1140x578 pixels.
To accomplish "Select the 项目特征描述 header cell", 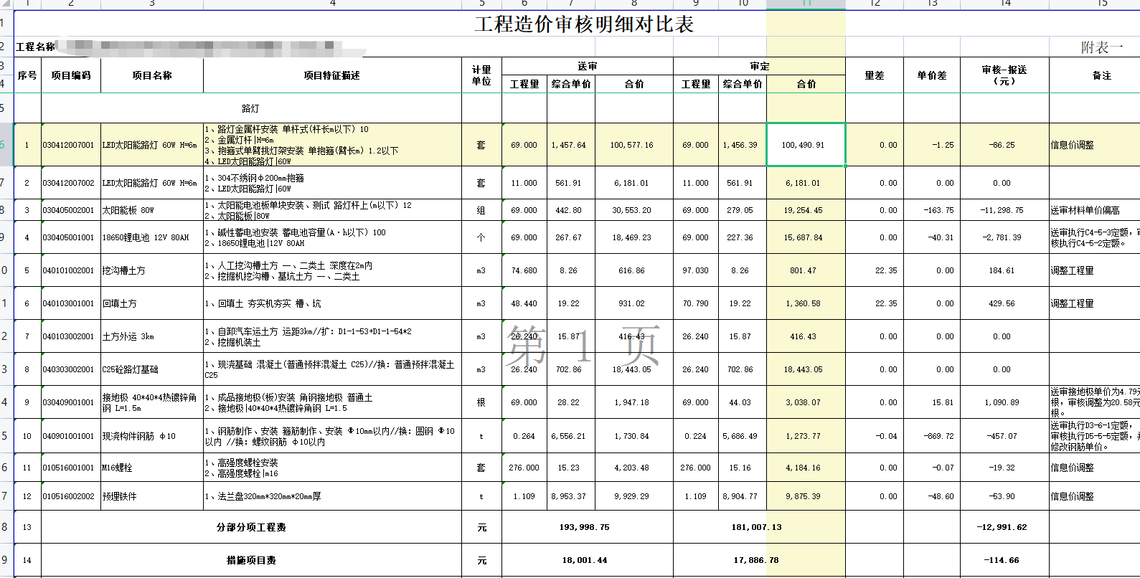I will pyautogui.click(x=332, y=75).
